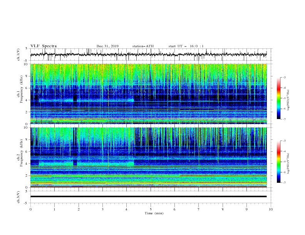The image size is (305, 235).
Task: Click the "ch.1(V)" waveform axis label
Action: tap(18, 55)
